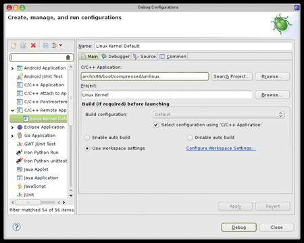The width and height of the screenshot is (304, 243).
Task: Click the JUnit icon
Action: click(20, 194)
